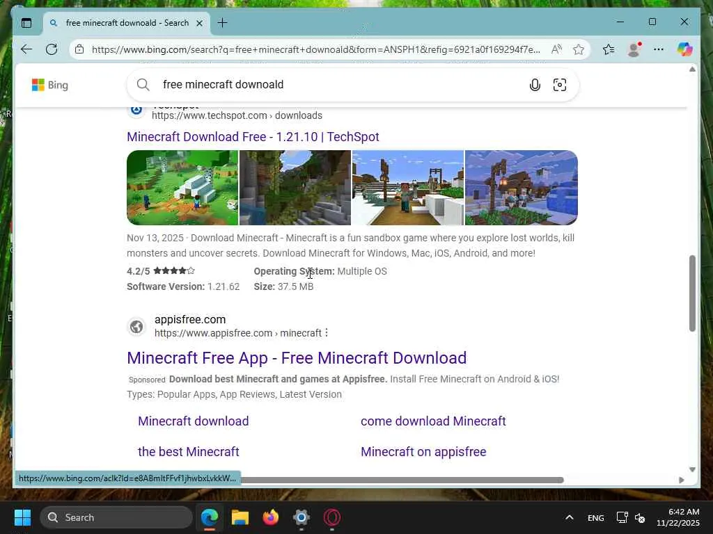Open the Favorites list
Screen dimensions: 713x534
[609, 49]
